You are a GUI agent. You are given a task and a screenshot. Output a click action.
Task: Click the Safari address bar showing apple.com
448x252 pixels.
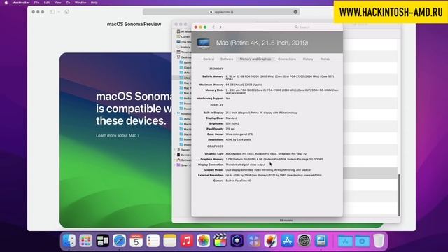(x=221, y=12)
